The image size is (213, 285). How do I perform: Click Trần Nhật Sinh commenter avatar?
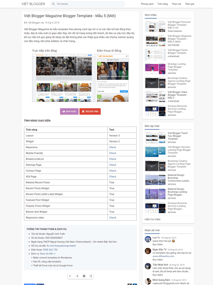click(x=148, y=266)
